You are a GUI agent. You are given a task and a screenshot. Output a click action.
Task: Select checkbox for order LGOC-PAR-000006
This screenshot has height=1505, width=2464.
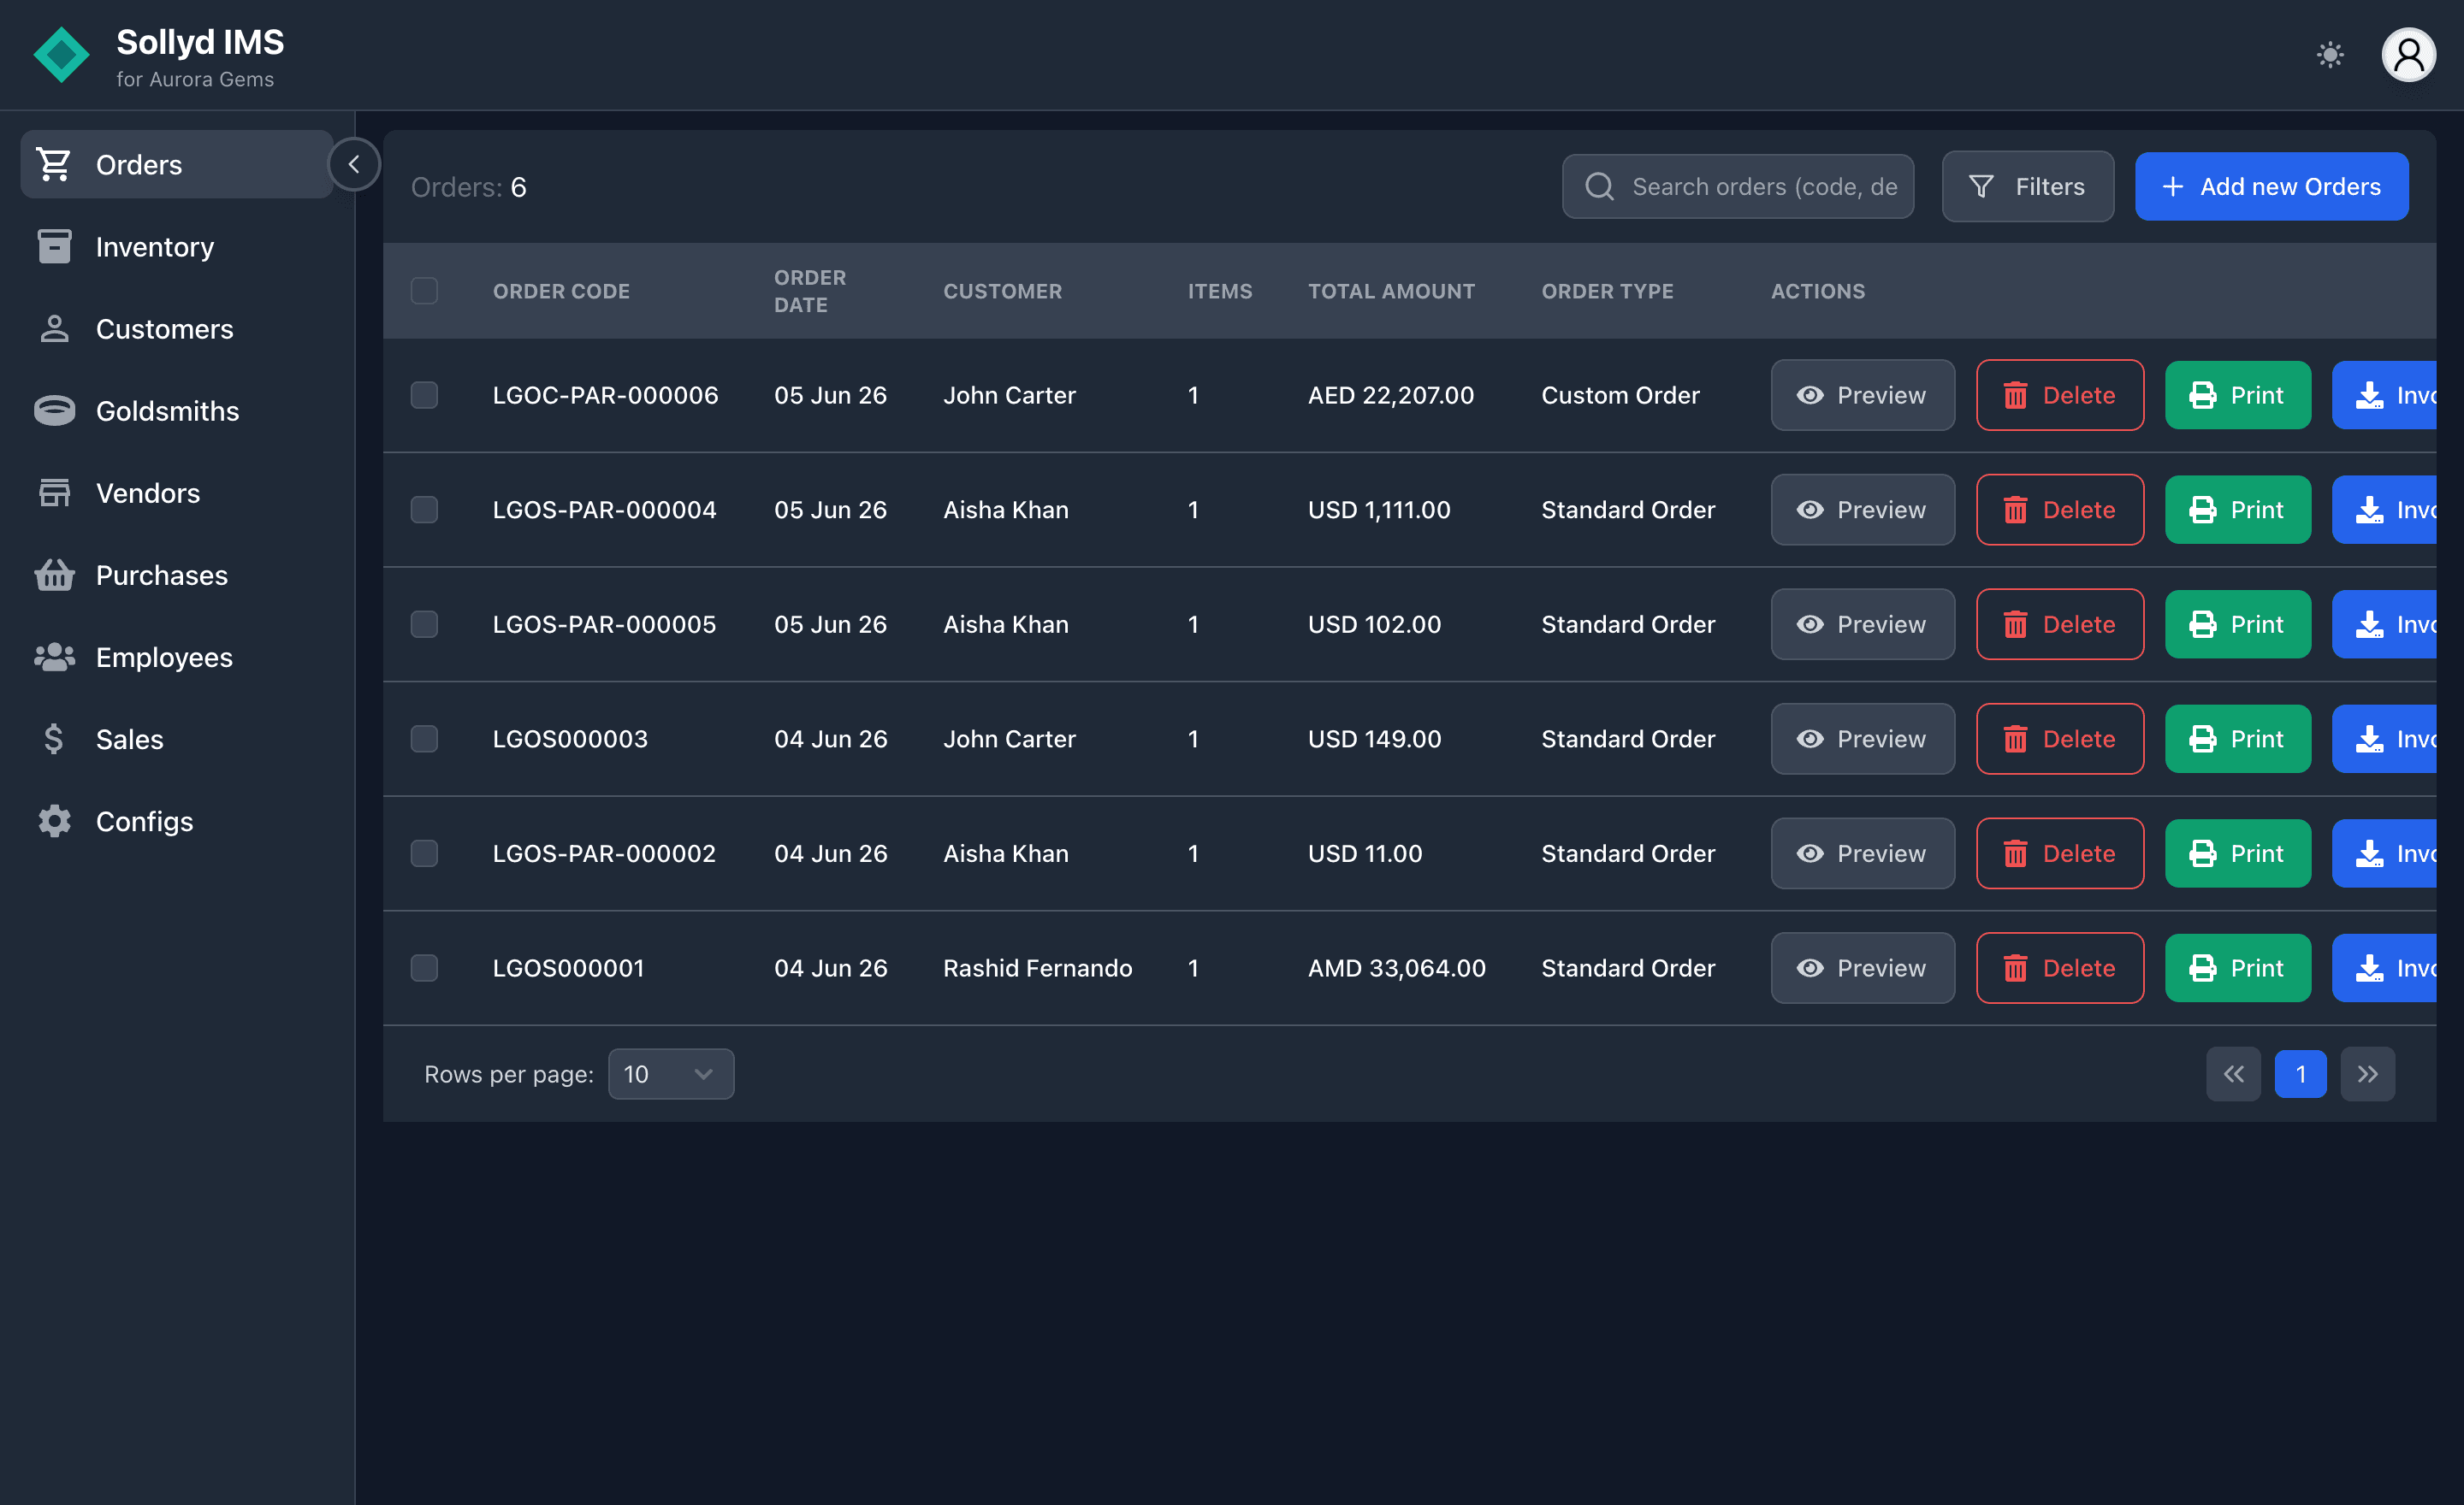[x=424, y=396]
